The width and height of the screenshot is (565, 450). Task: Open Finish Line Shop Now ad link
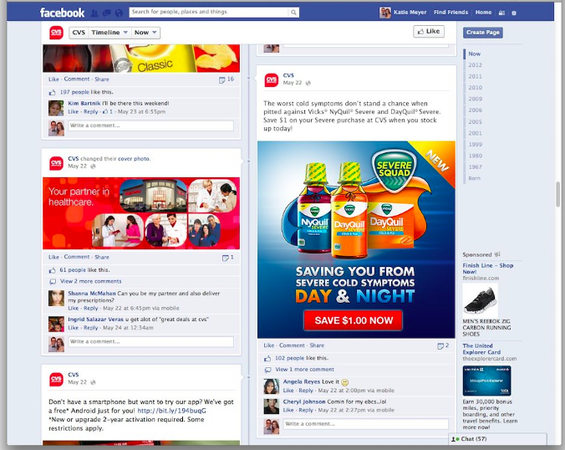pyautogui.click(x=487, y=268)
